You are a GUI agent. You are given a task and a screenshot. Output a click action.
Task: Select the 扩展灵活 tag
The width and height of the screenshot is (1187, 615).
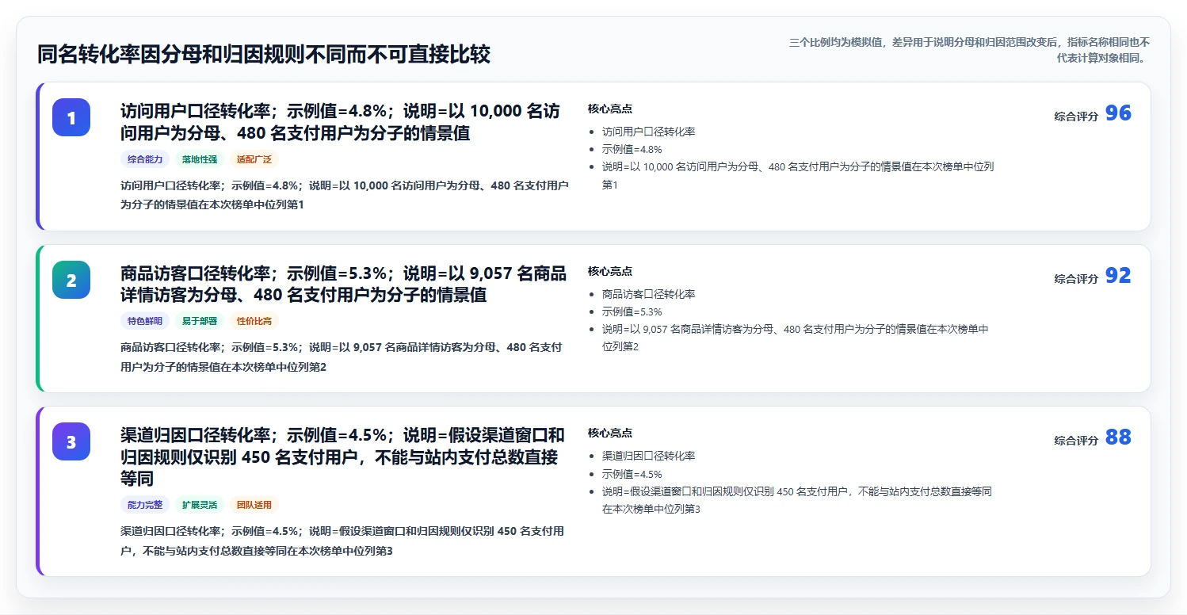click(200, 505)
